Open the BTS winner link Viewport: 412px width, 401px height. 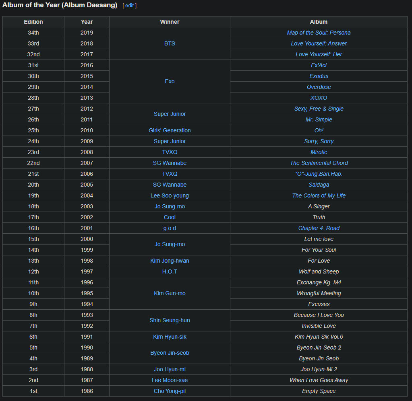[170, 43]
